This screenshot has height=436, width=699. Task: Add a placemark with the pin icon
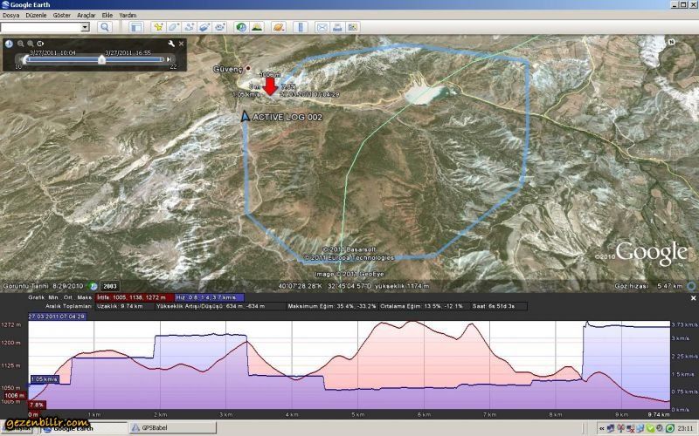[x=159, y=27]
